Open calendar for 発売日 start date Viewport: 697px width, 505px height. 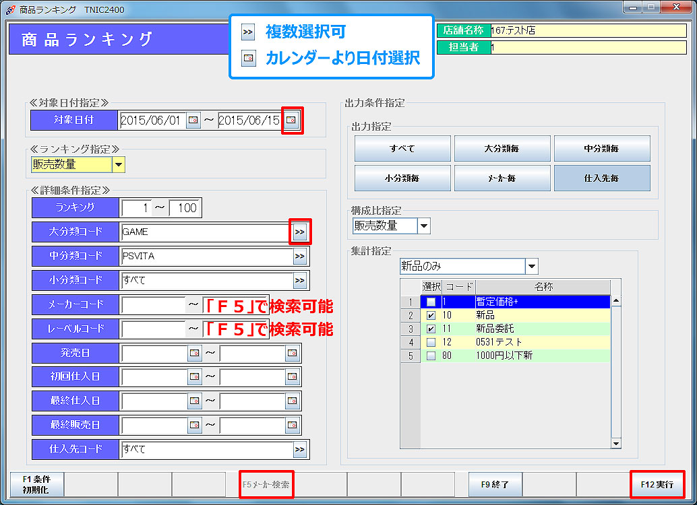(x=194, y=353)
